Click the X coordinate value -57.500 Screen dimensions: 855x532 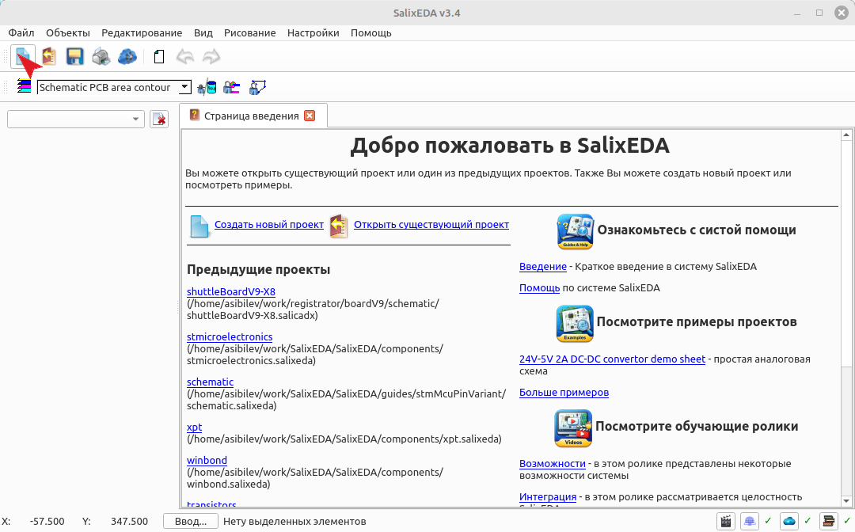(x=47, y=521)
